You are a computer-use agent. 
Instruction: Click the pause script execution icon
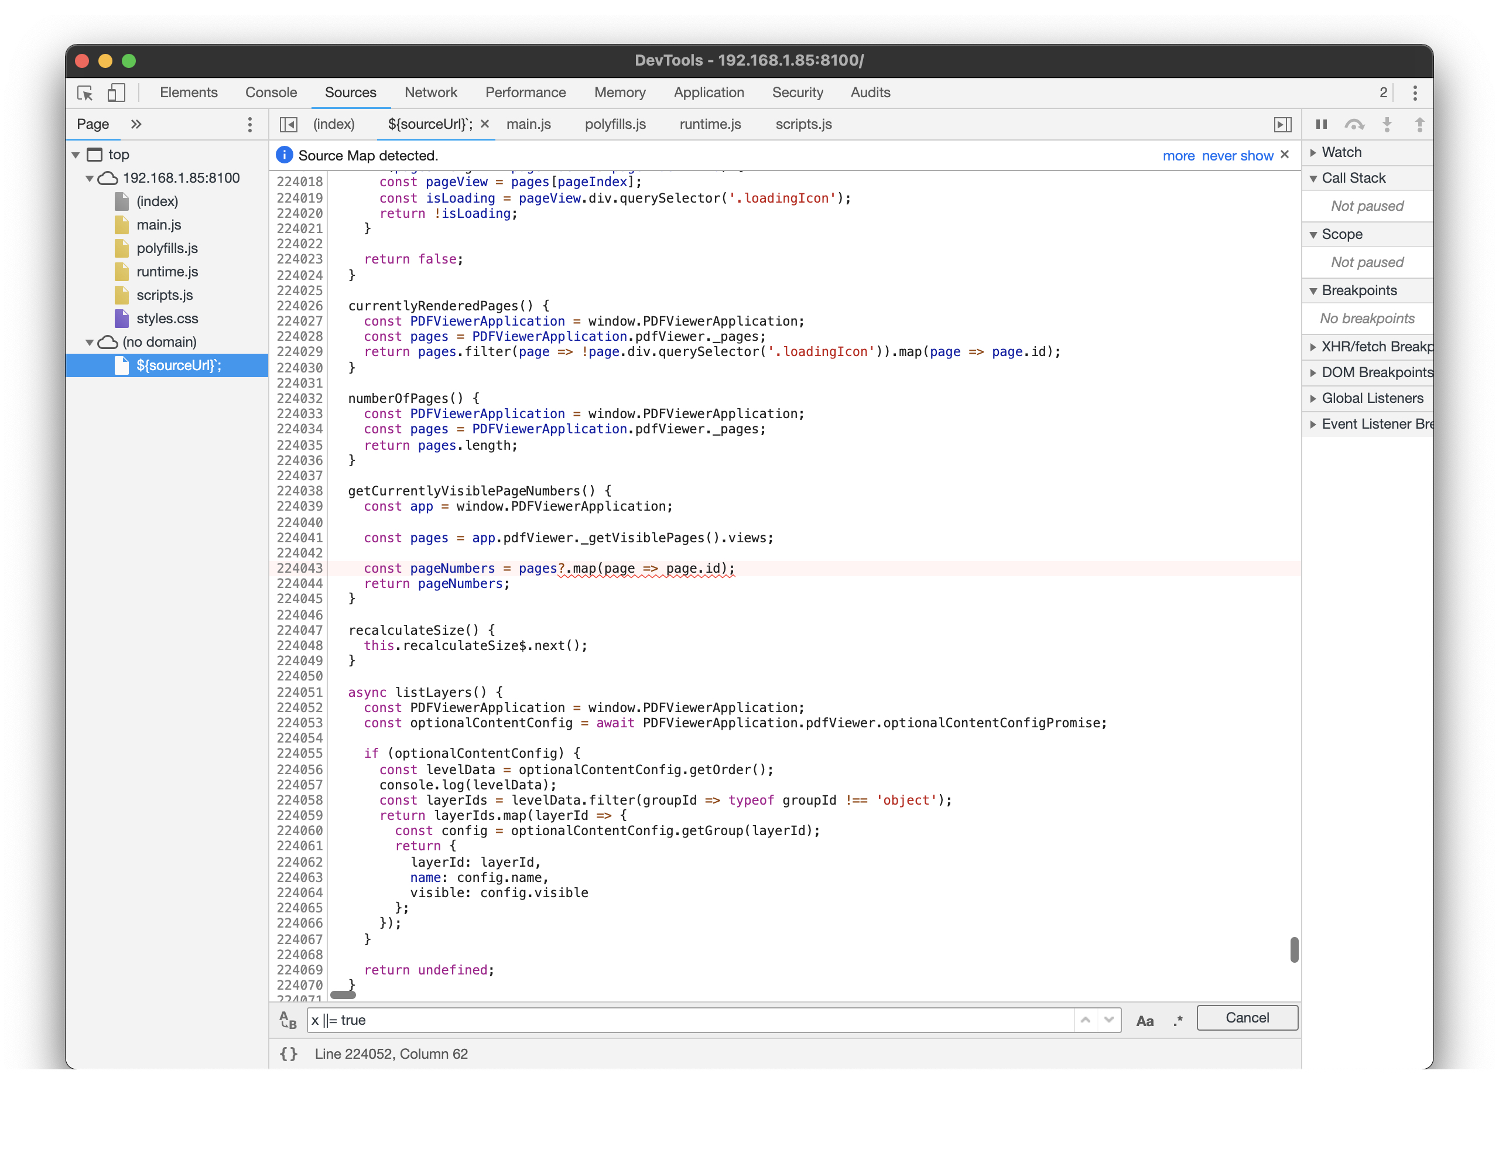[x=1322, y=124]
